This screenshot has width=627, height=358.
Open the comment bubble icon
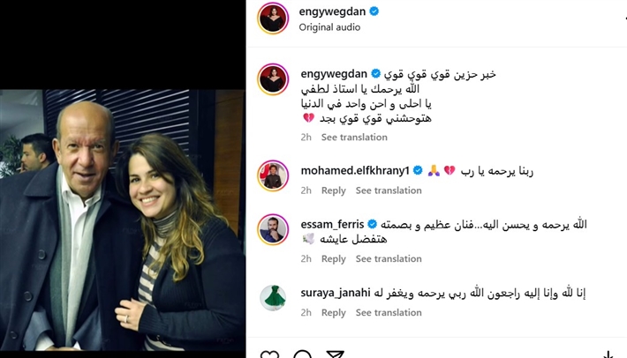pos(302,354)
